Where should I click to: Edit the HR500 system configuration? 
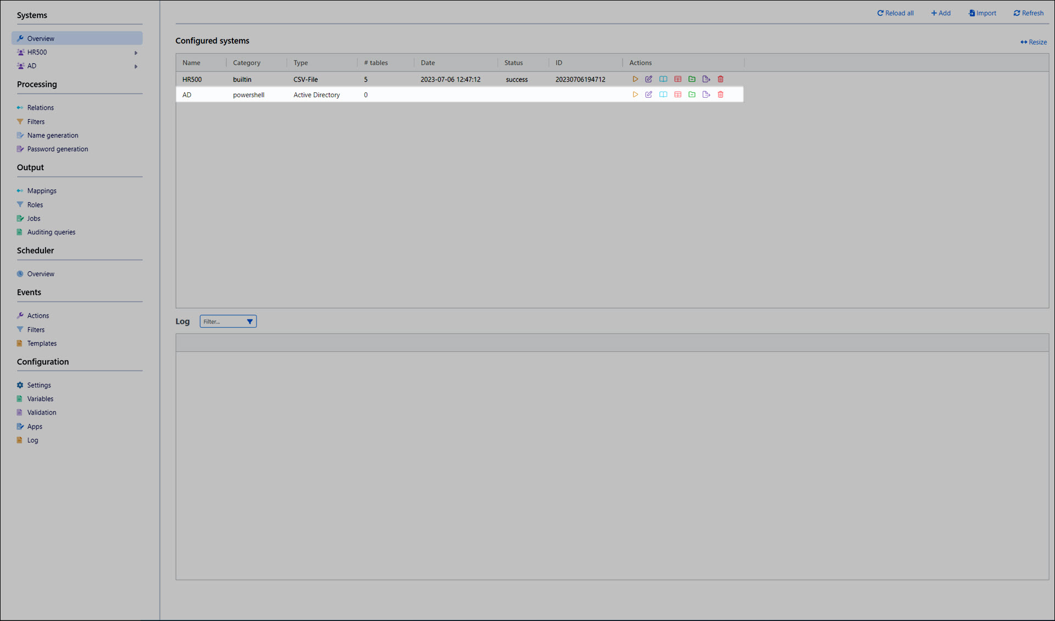point(648,79)
